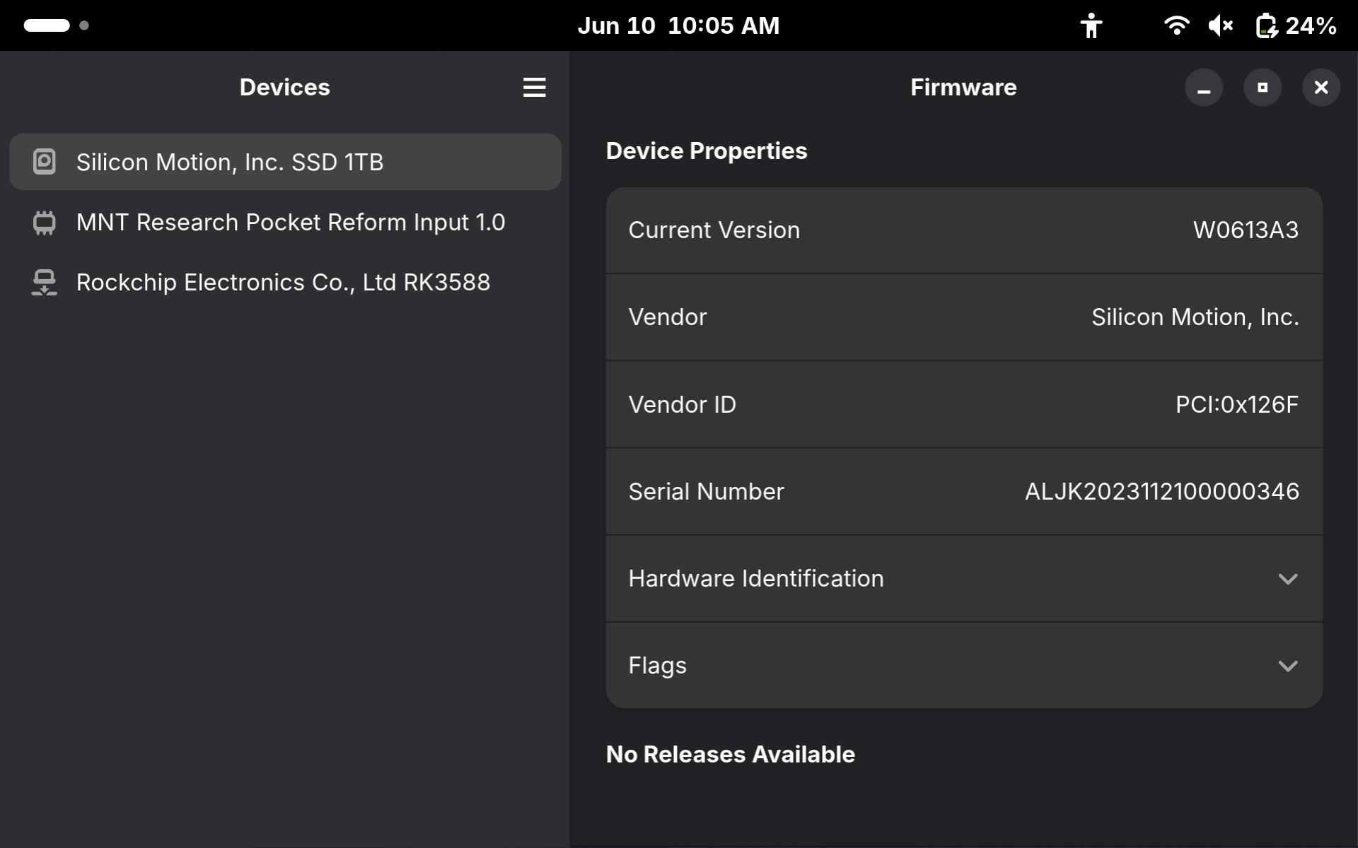Image resolution: width=1358 pixels, height=848 pixels.
Task: Click the Serial Number label
Action: (x=706, y=492)
